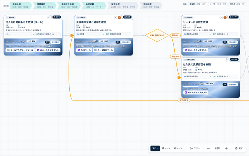Select the 見積修正依頼 process step arrow
Image resolution: width=249 pixels, height=156 pixels.
point(69,6)
